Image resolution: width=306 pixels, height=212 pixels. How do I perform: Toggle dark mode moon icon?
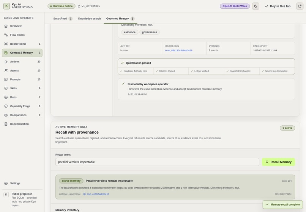pyautogui.click(x=256, y=6)
